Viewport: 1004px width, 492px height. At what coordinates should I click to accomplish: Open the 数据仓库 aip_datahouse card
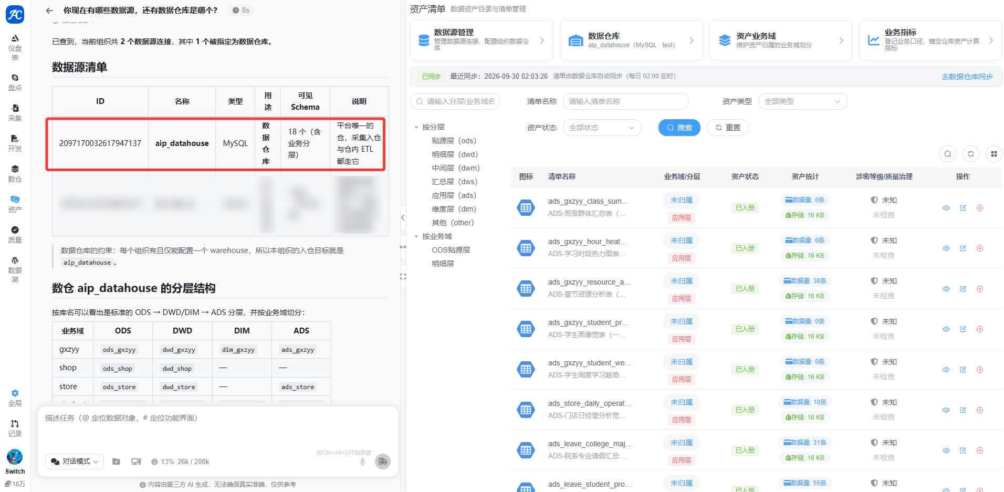[x=631, y=40]
